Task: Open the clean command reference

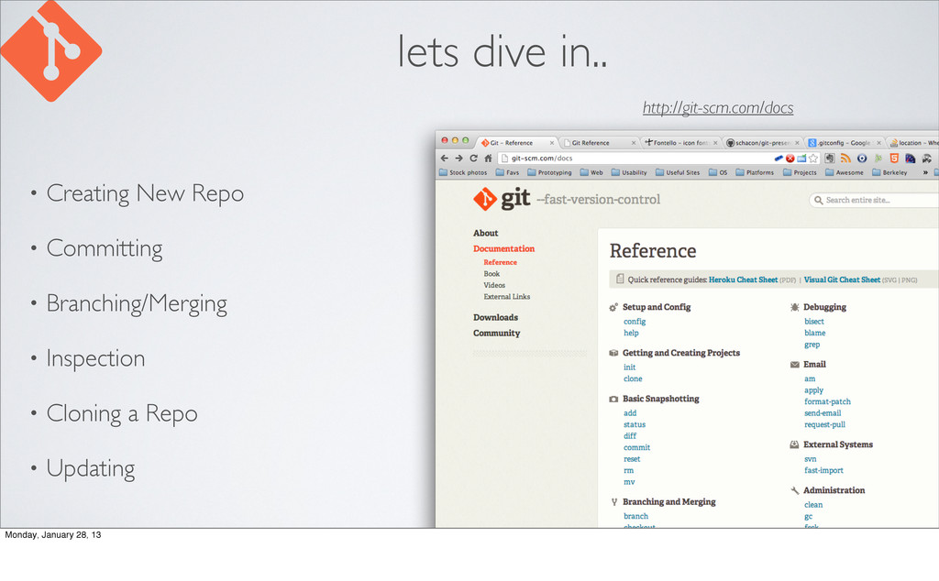Action: pos(813,504)
